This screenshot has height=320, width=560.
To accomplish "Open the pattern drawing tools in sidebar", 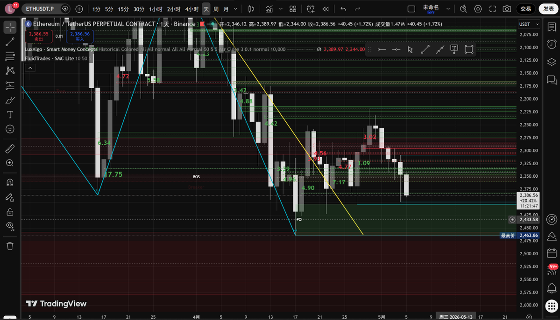I will 10,70.
